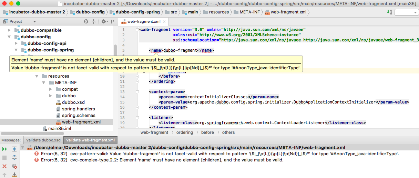Image resolution: width=419 pixels, height=178 pixels.
Task: Expand the compat folder
Action: (x=51, y=89)
